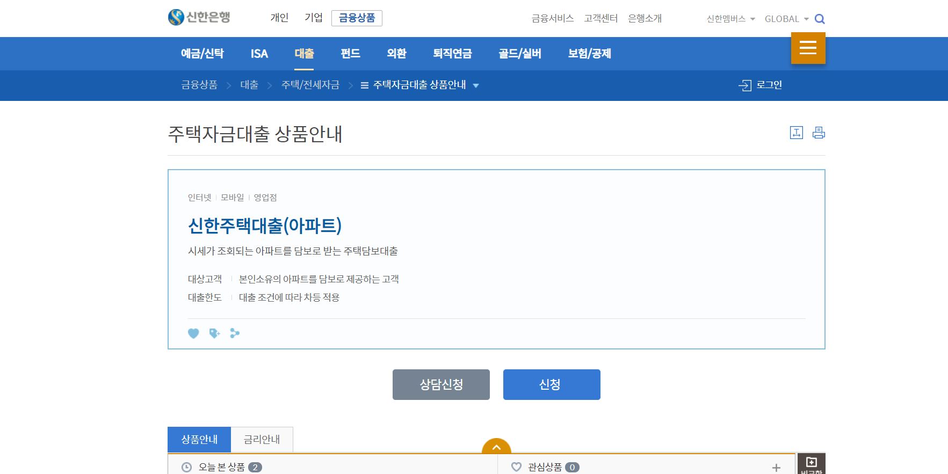
Task: Open the 오늘 본 상품 list
Action: click(x=222, y=467)
